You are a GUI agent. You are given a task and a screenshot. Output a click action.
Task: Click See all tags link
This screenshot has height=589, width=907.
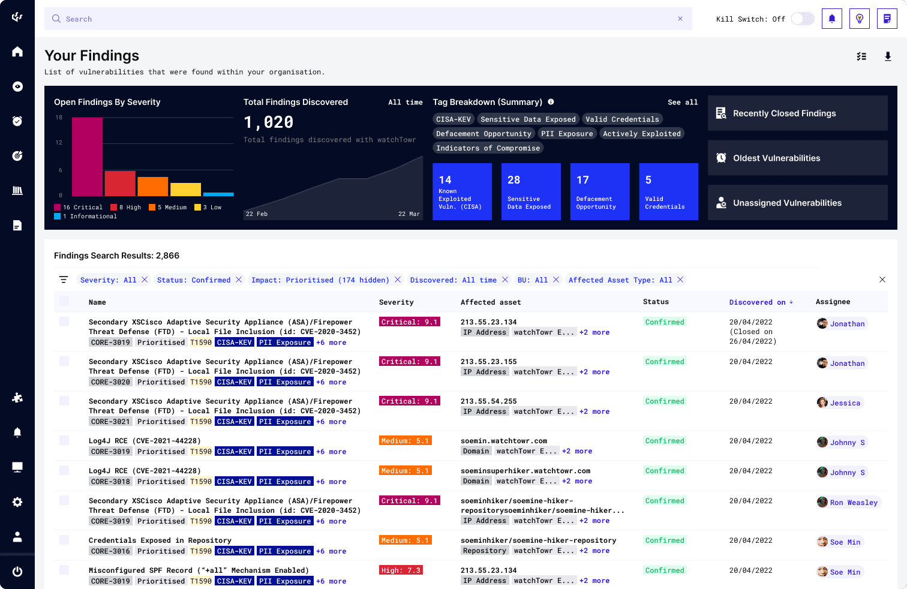pyautogui.click(x=683, y=103)
